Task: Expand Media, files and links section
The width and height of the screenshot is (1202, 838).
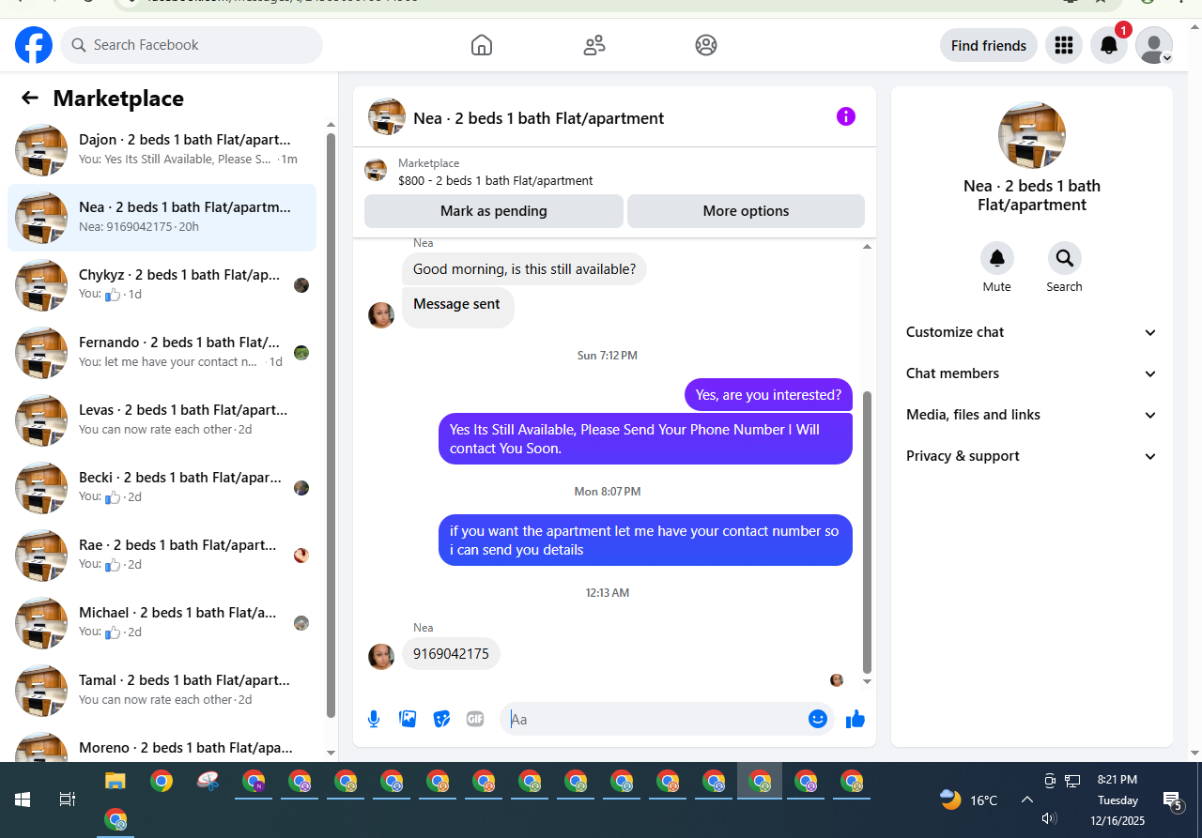Action: (1031, 415)
